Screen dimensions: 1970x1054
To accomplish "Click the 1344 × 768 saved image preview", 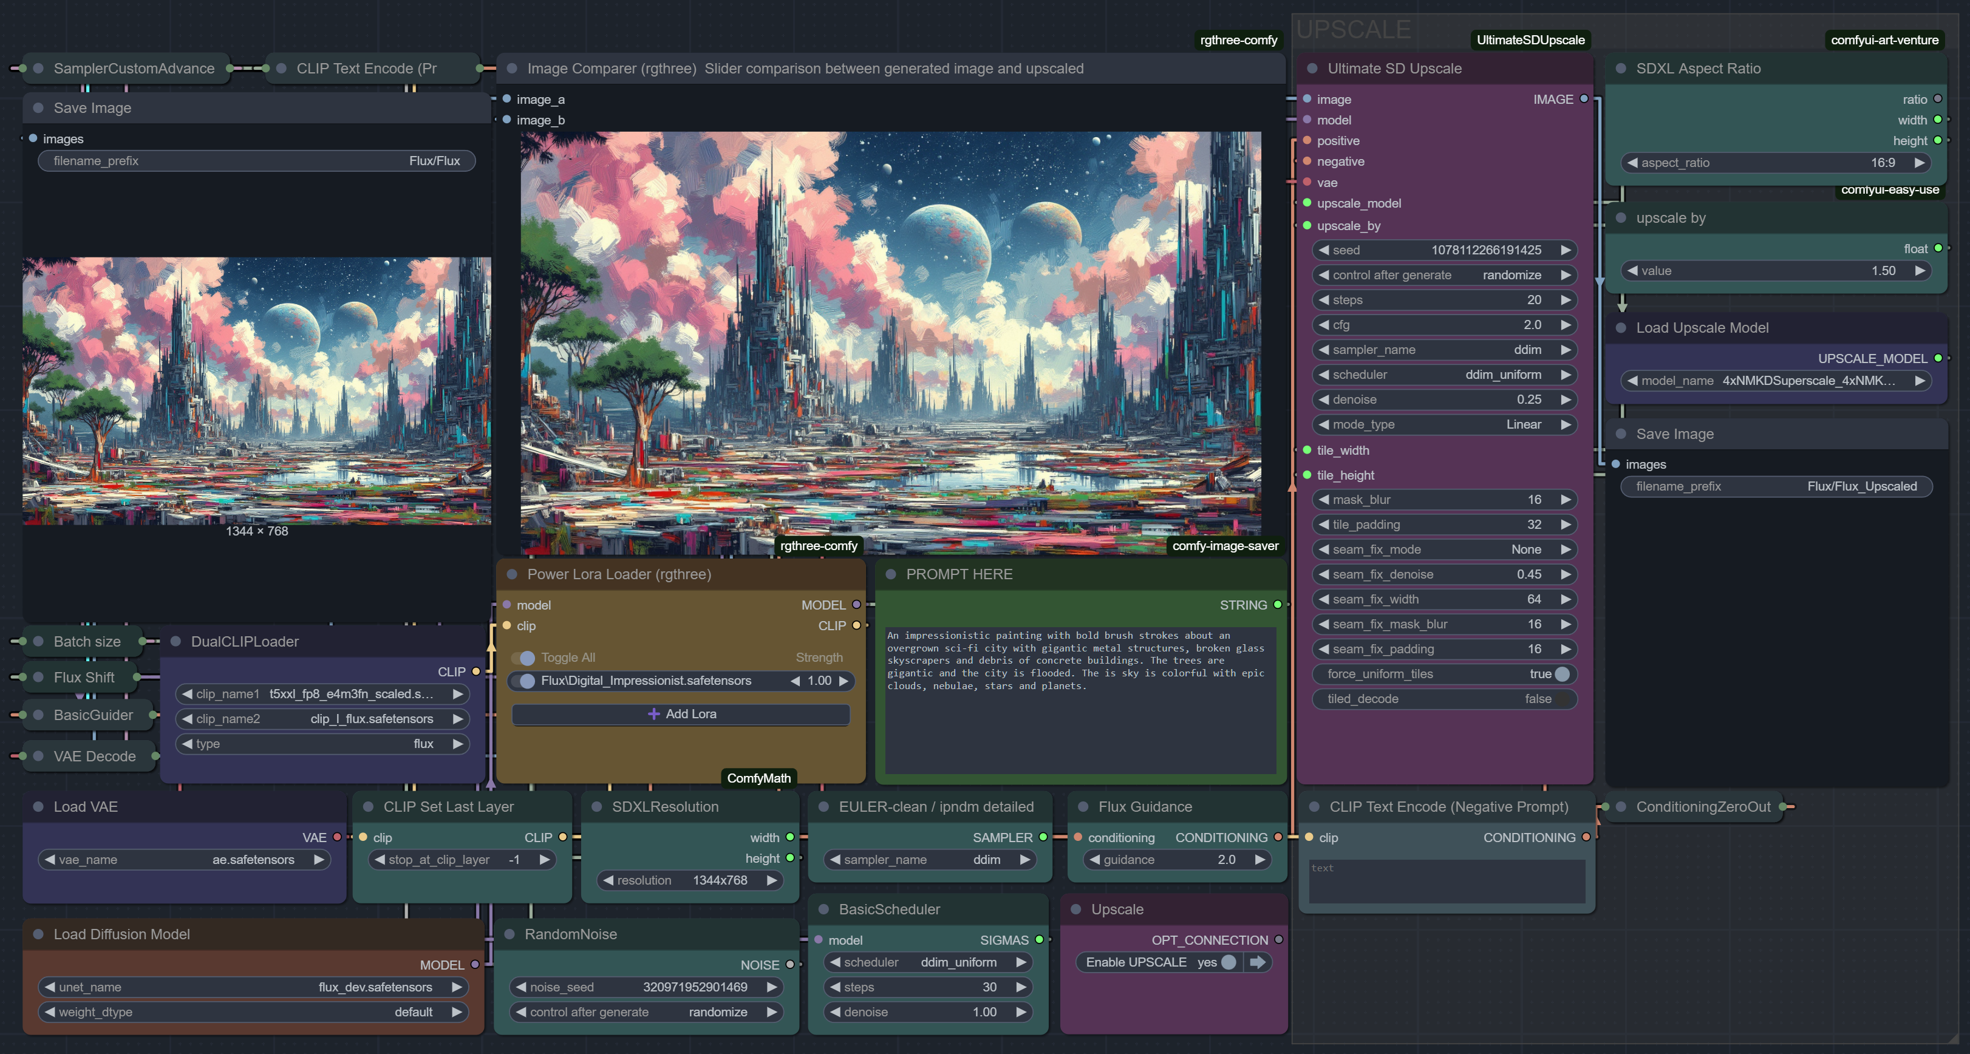I will [x=257, y=390].
